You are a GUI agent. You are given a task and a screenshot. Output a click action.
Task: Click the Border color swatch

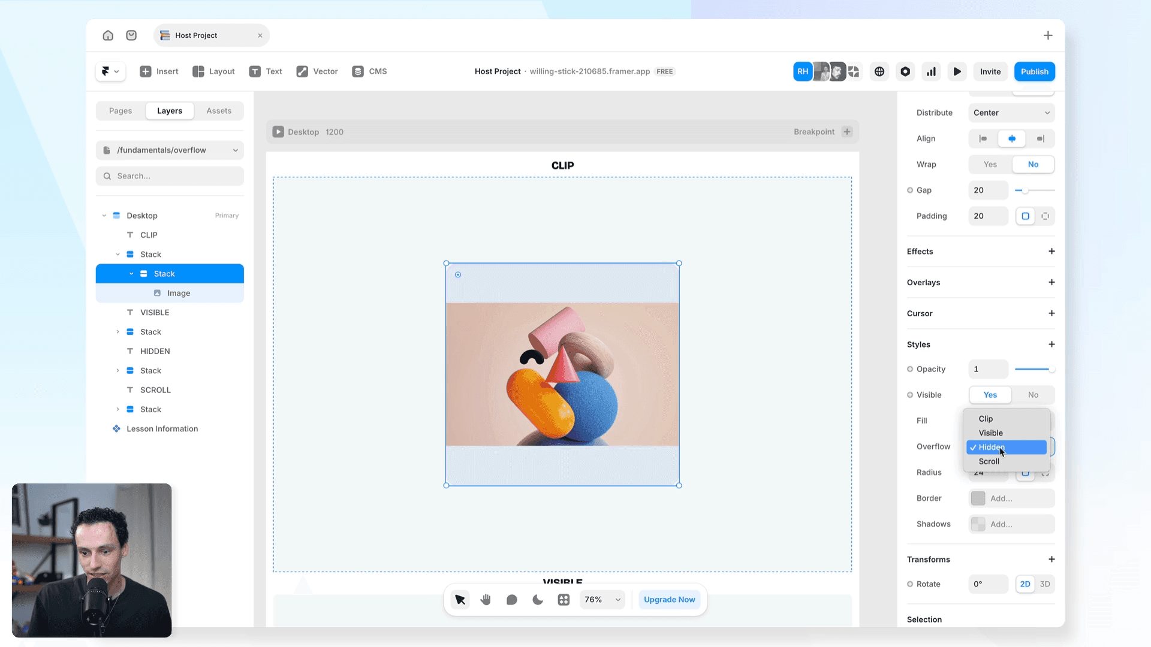click(x=978, y=498)
